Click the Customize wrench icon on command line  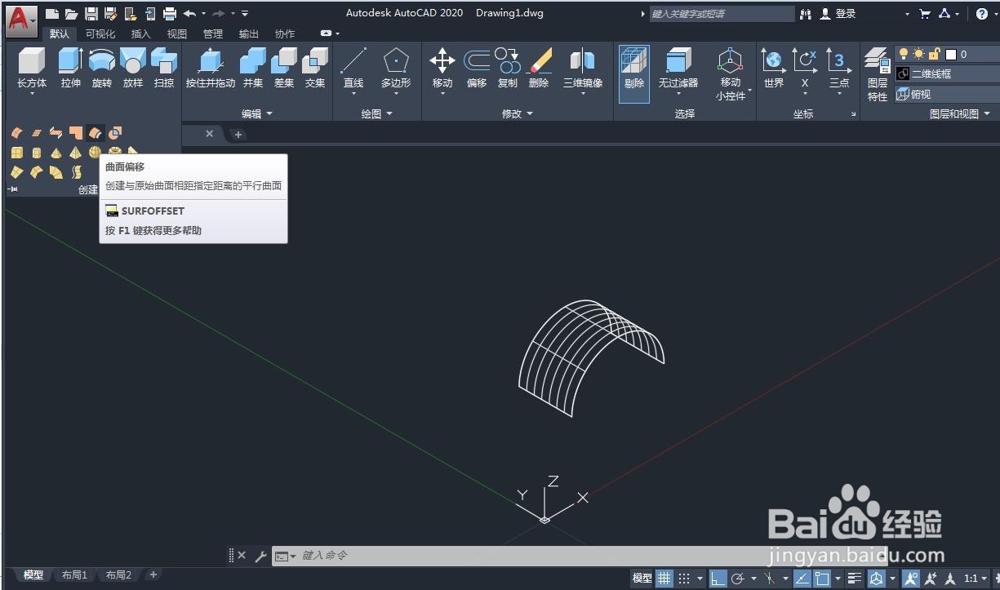coord(261,556)
